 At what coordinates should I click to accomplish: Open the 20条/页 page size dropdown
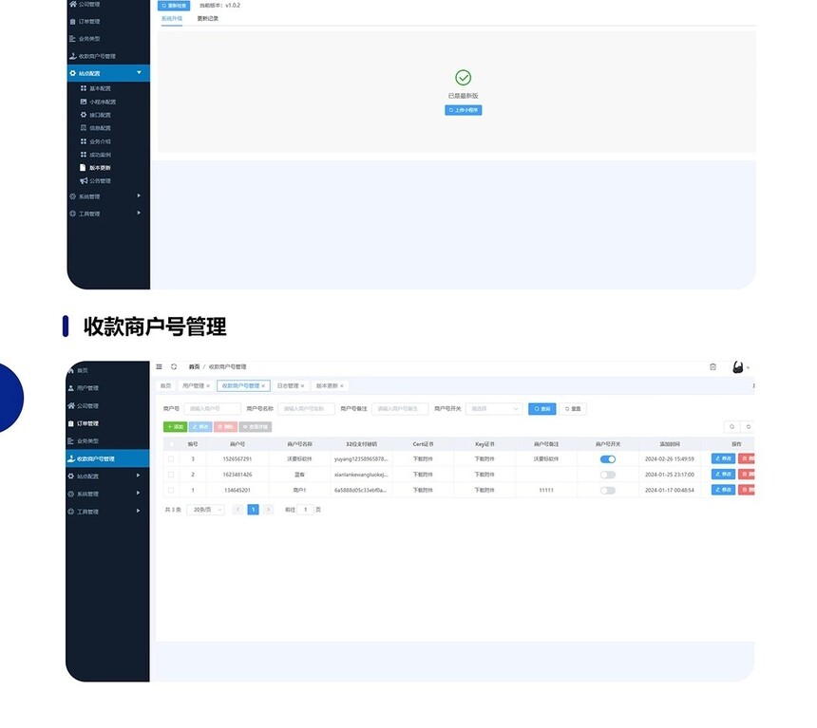tap(206, 510)
